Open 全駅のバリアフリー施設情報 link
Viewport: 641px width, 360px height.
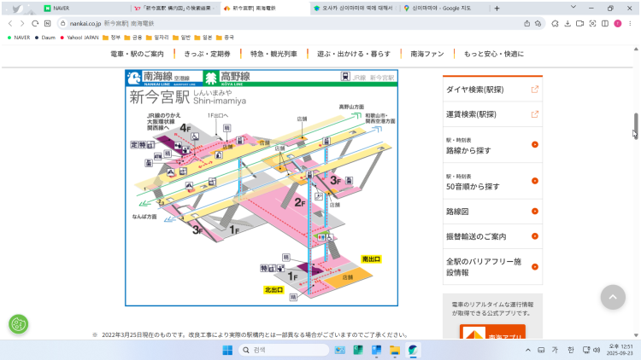point(492,267)
